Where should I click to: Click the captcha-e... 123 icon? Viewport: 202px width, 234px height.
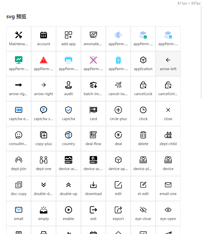click(x=19, y=110)
